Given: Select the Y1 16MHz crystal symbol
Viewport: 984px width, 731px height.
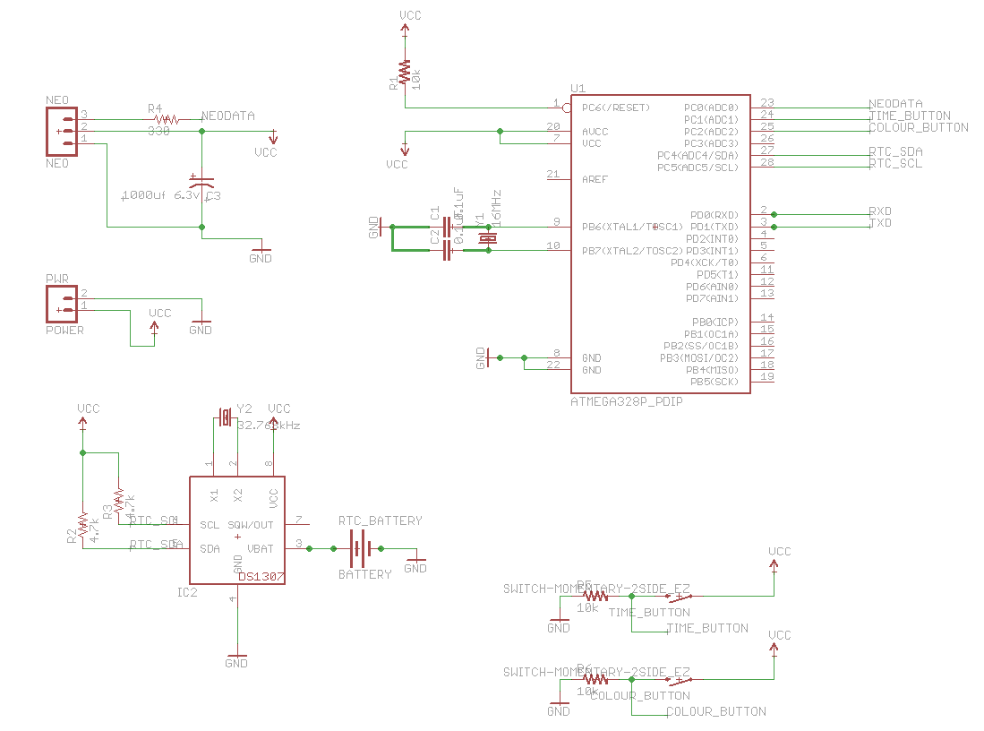Looking at the screenshot, I should click(488, 238).
